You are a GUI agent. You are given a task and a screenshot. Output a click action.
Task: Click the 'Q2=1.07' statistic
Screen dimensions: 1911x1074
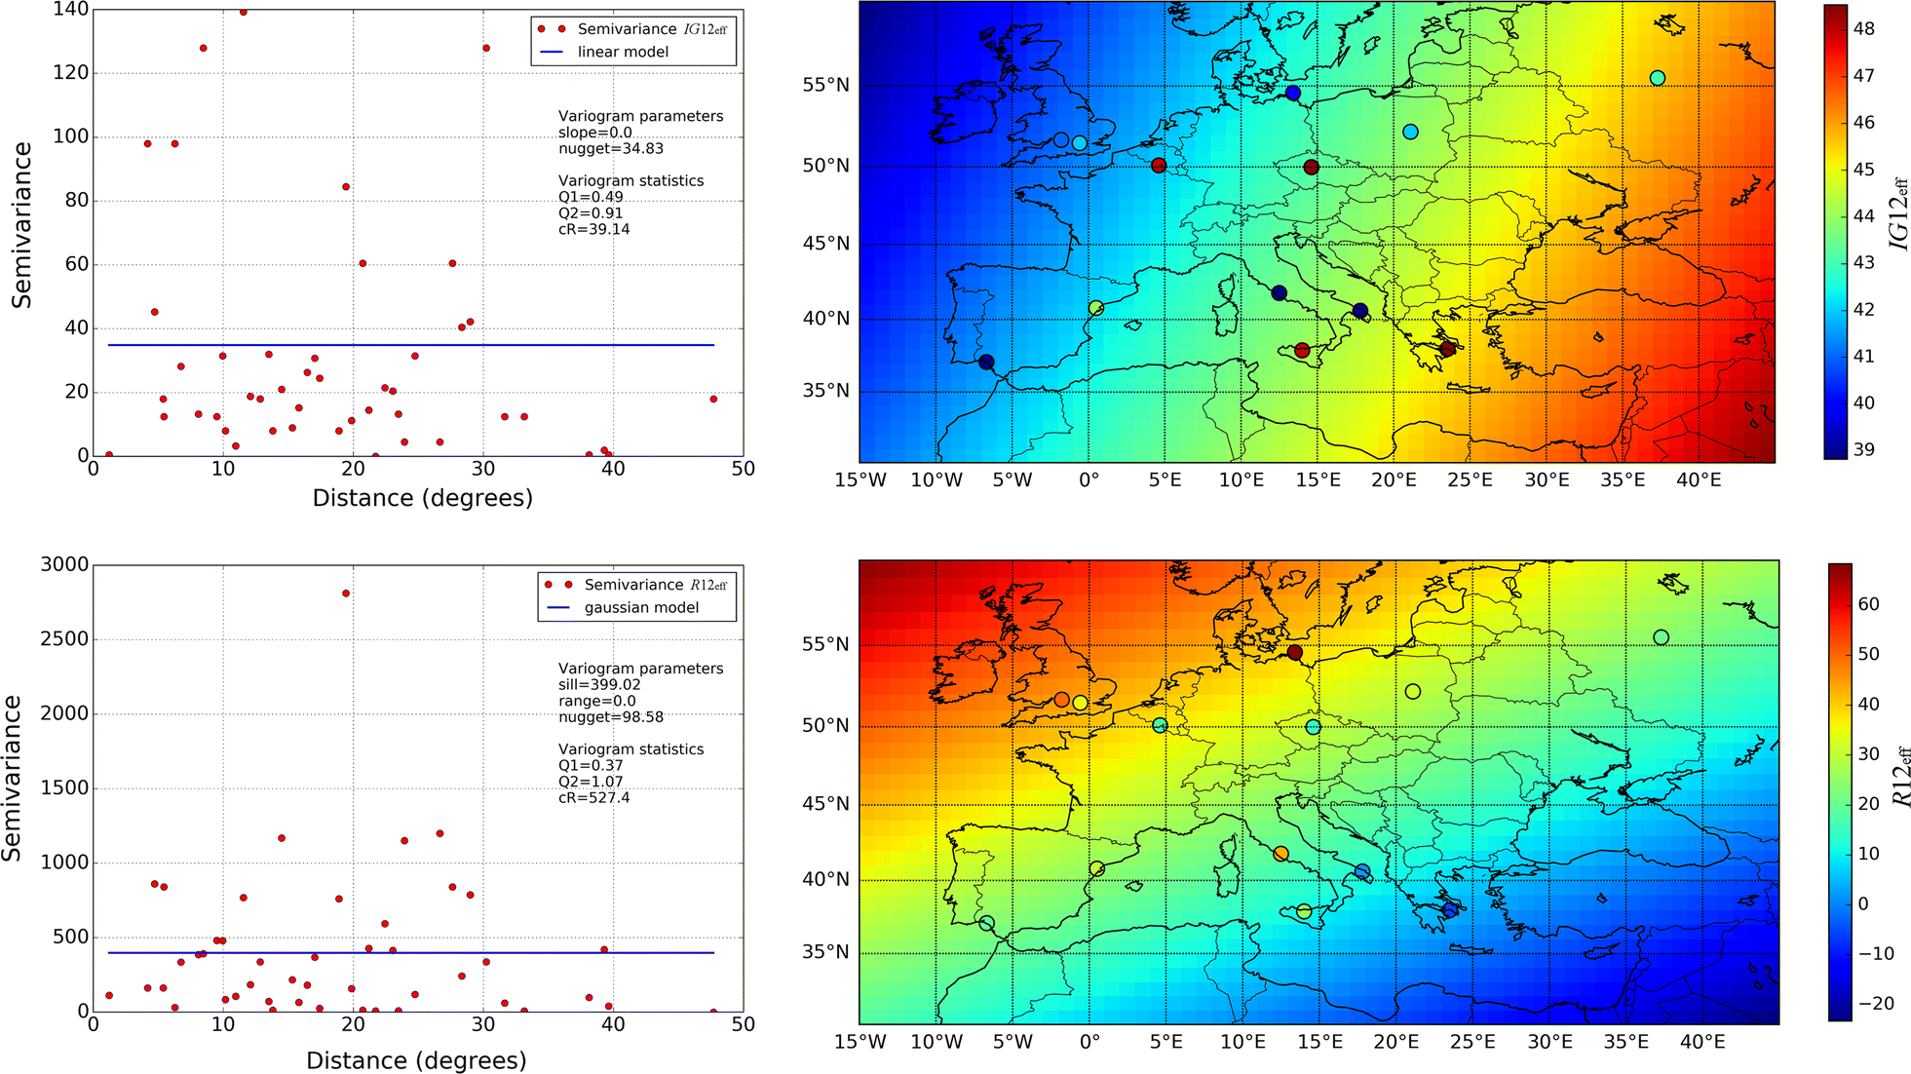coord(591,782)
